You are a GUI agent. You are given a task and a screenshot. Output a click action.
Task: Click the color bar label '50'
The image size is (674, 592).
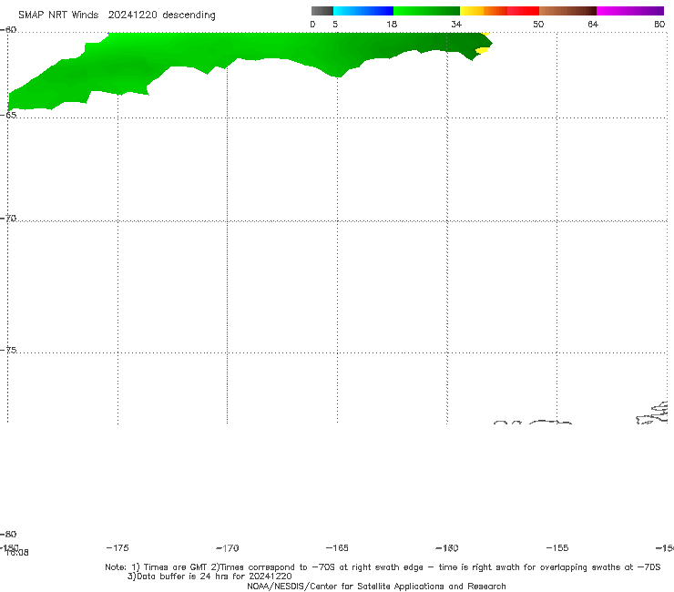coord(538,24)
